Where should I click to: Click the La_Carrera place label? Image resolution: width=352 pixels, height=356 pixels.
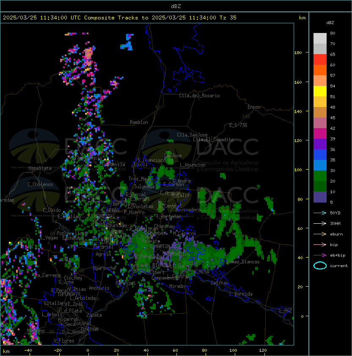pos(48,275)
